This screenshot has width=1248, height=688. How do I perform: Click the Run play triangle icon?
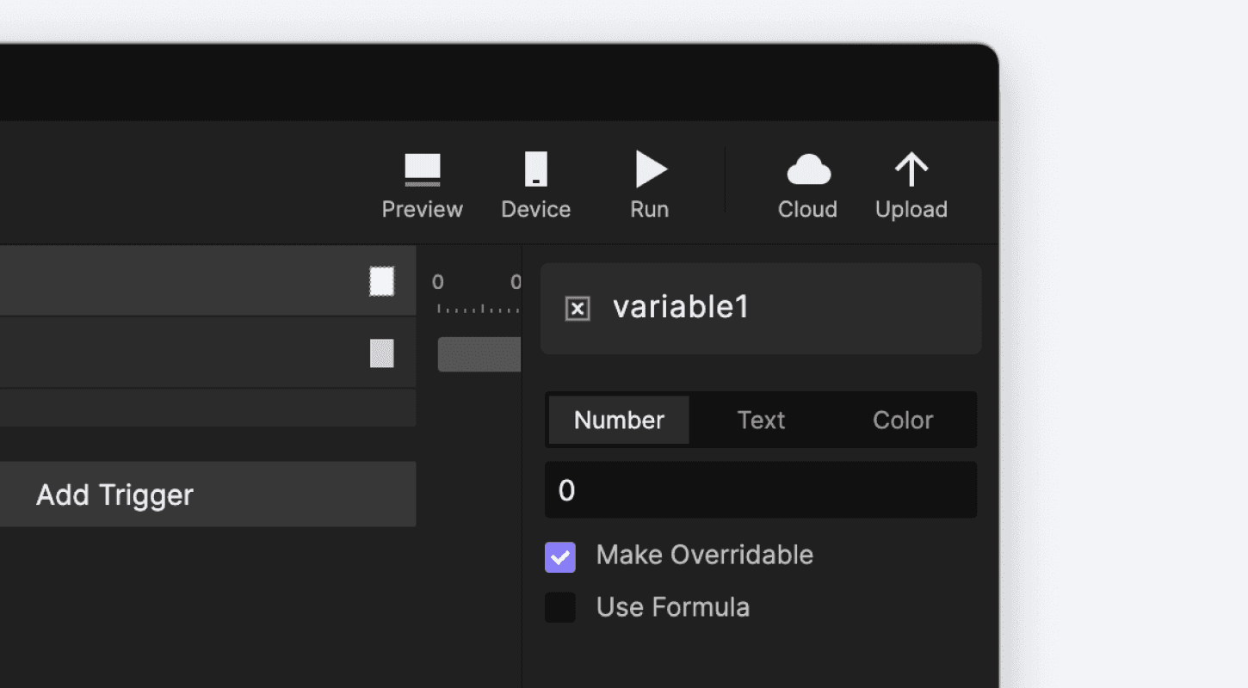[652, 169]
